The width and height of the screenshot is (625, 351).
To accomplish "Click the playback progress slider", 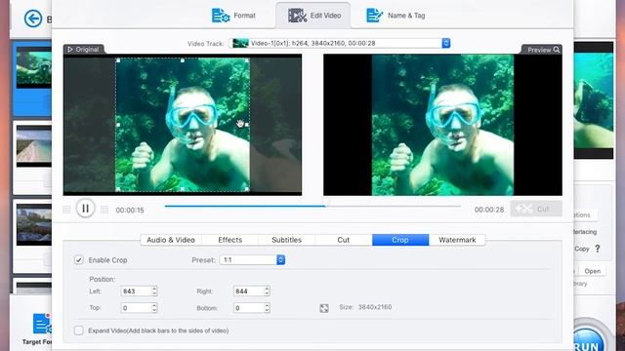I will [x=312, y=206].
